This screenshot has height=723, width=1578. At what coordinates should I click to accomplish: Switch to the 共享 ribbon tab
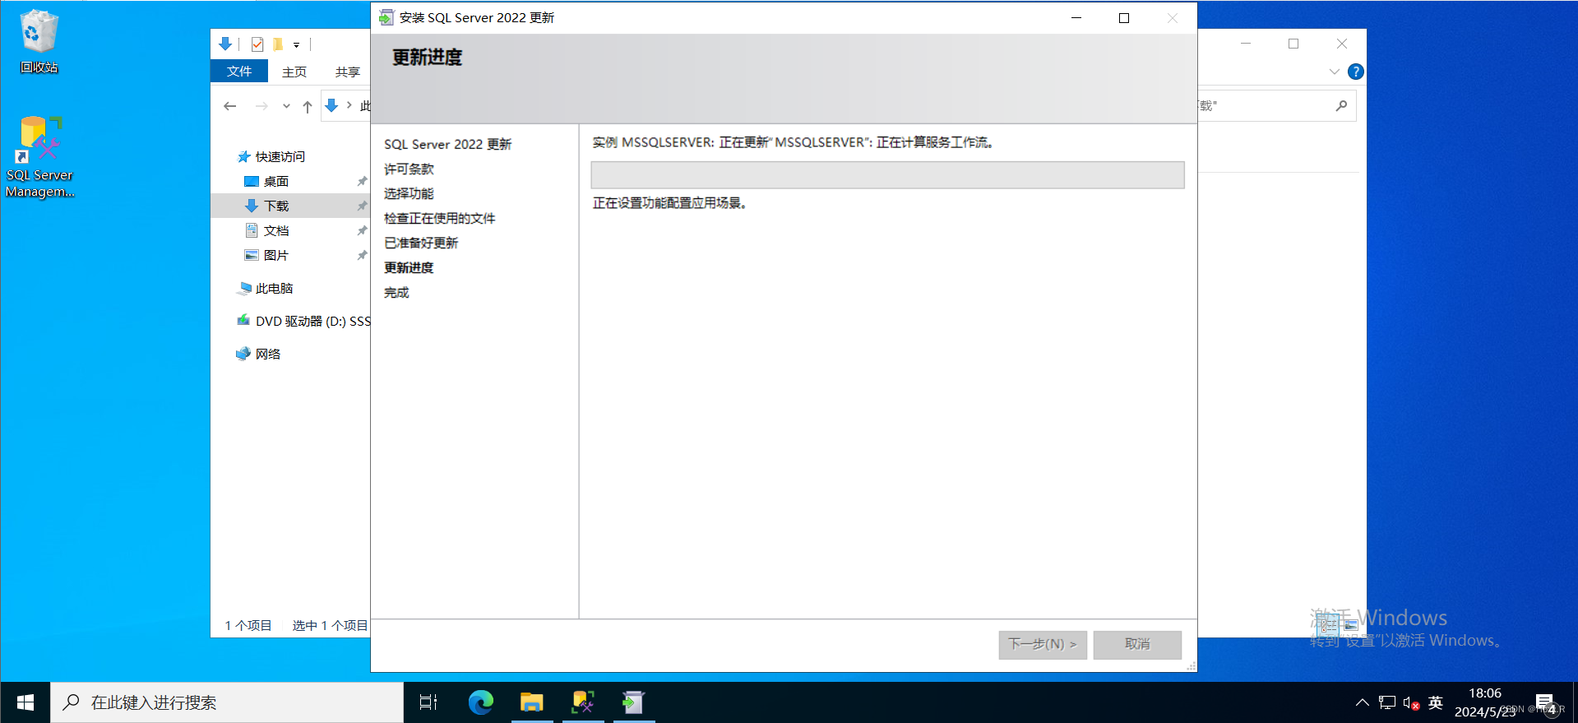348,72
